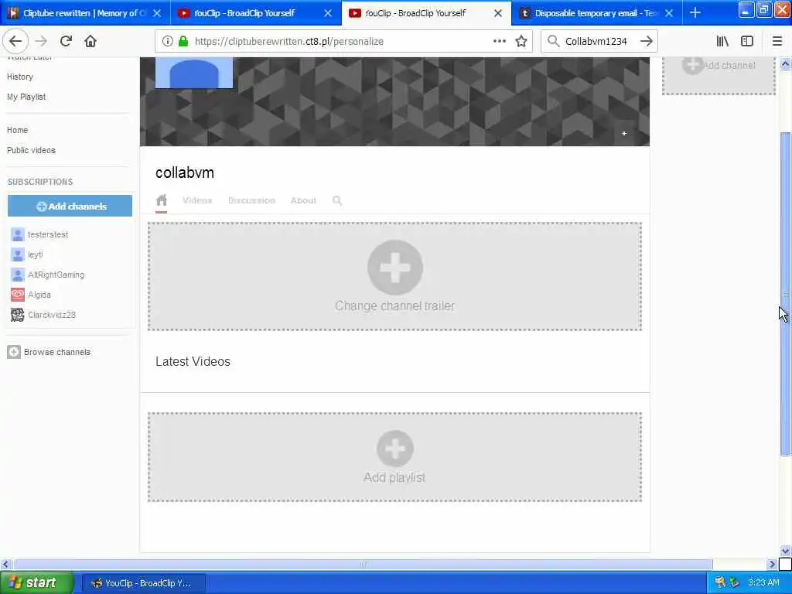Screen dimensions: 792x594
Task: Reload the page with the refresh icon
Action: pos(66,42)
